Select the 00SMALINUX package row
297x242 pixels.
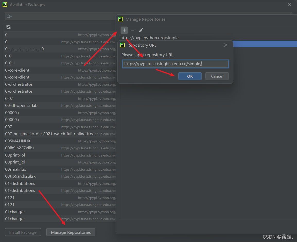point(60,141)
